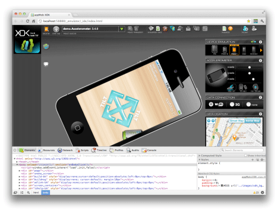This screenshot has width=278, height=214.
Task: Select the WiFi data connection option
Action: (x=216, y=104)
